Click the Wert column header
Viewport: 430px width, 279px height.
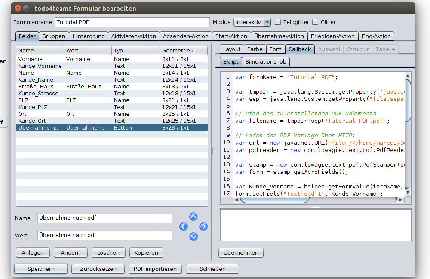point(88,50)
